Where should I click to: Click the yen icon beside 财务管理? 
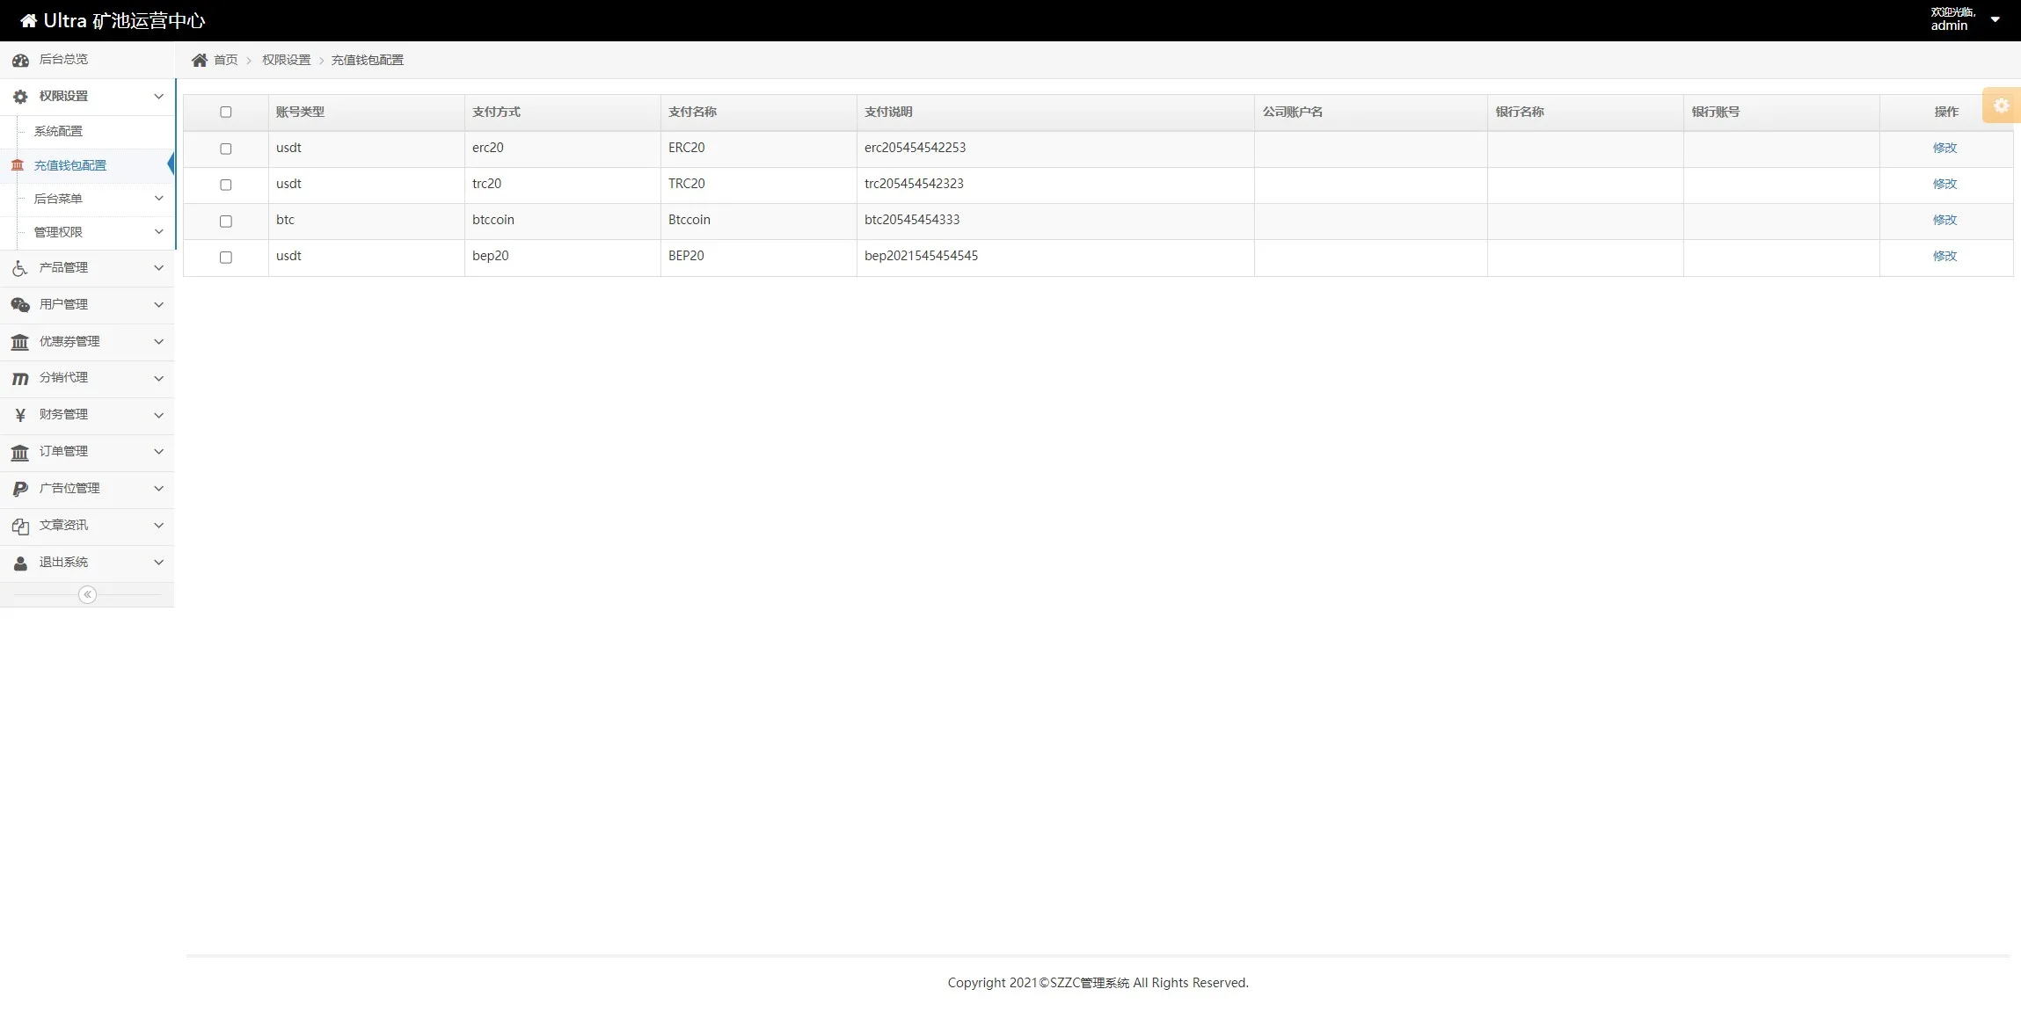click(20, 415)
